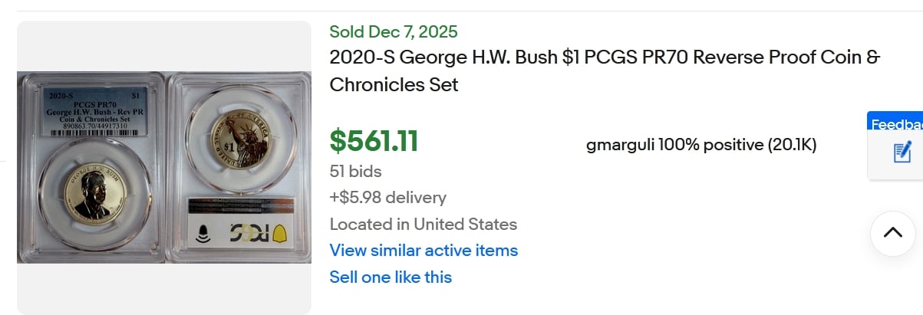
Task: Click the $561.11 sold price
Action: click(x=374, y=141)
